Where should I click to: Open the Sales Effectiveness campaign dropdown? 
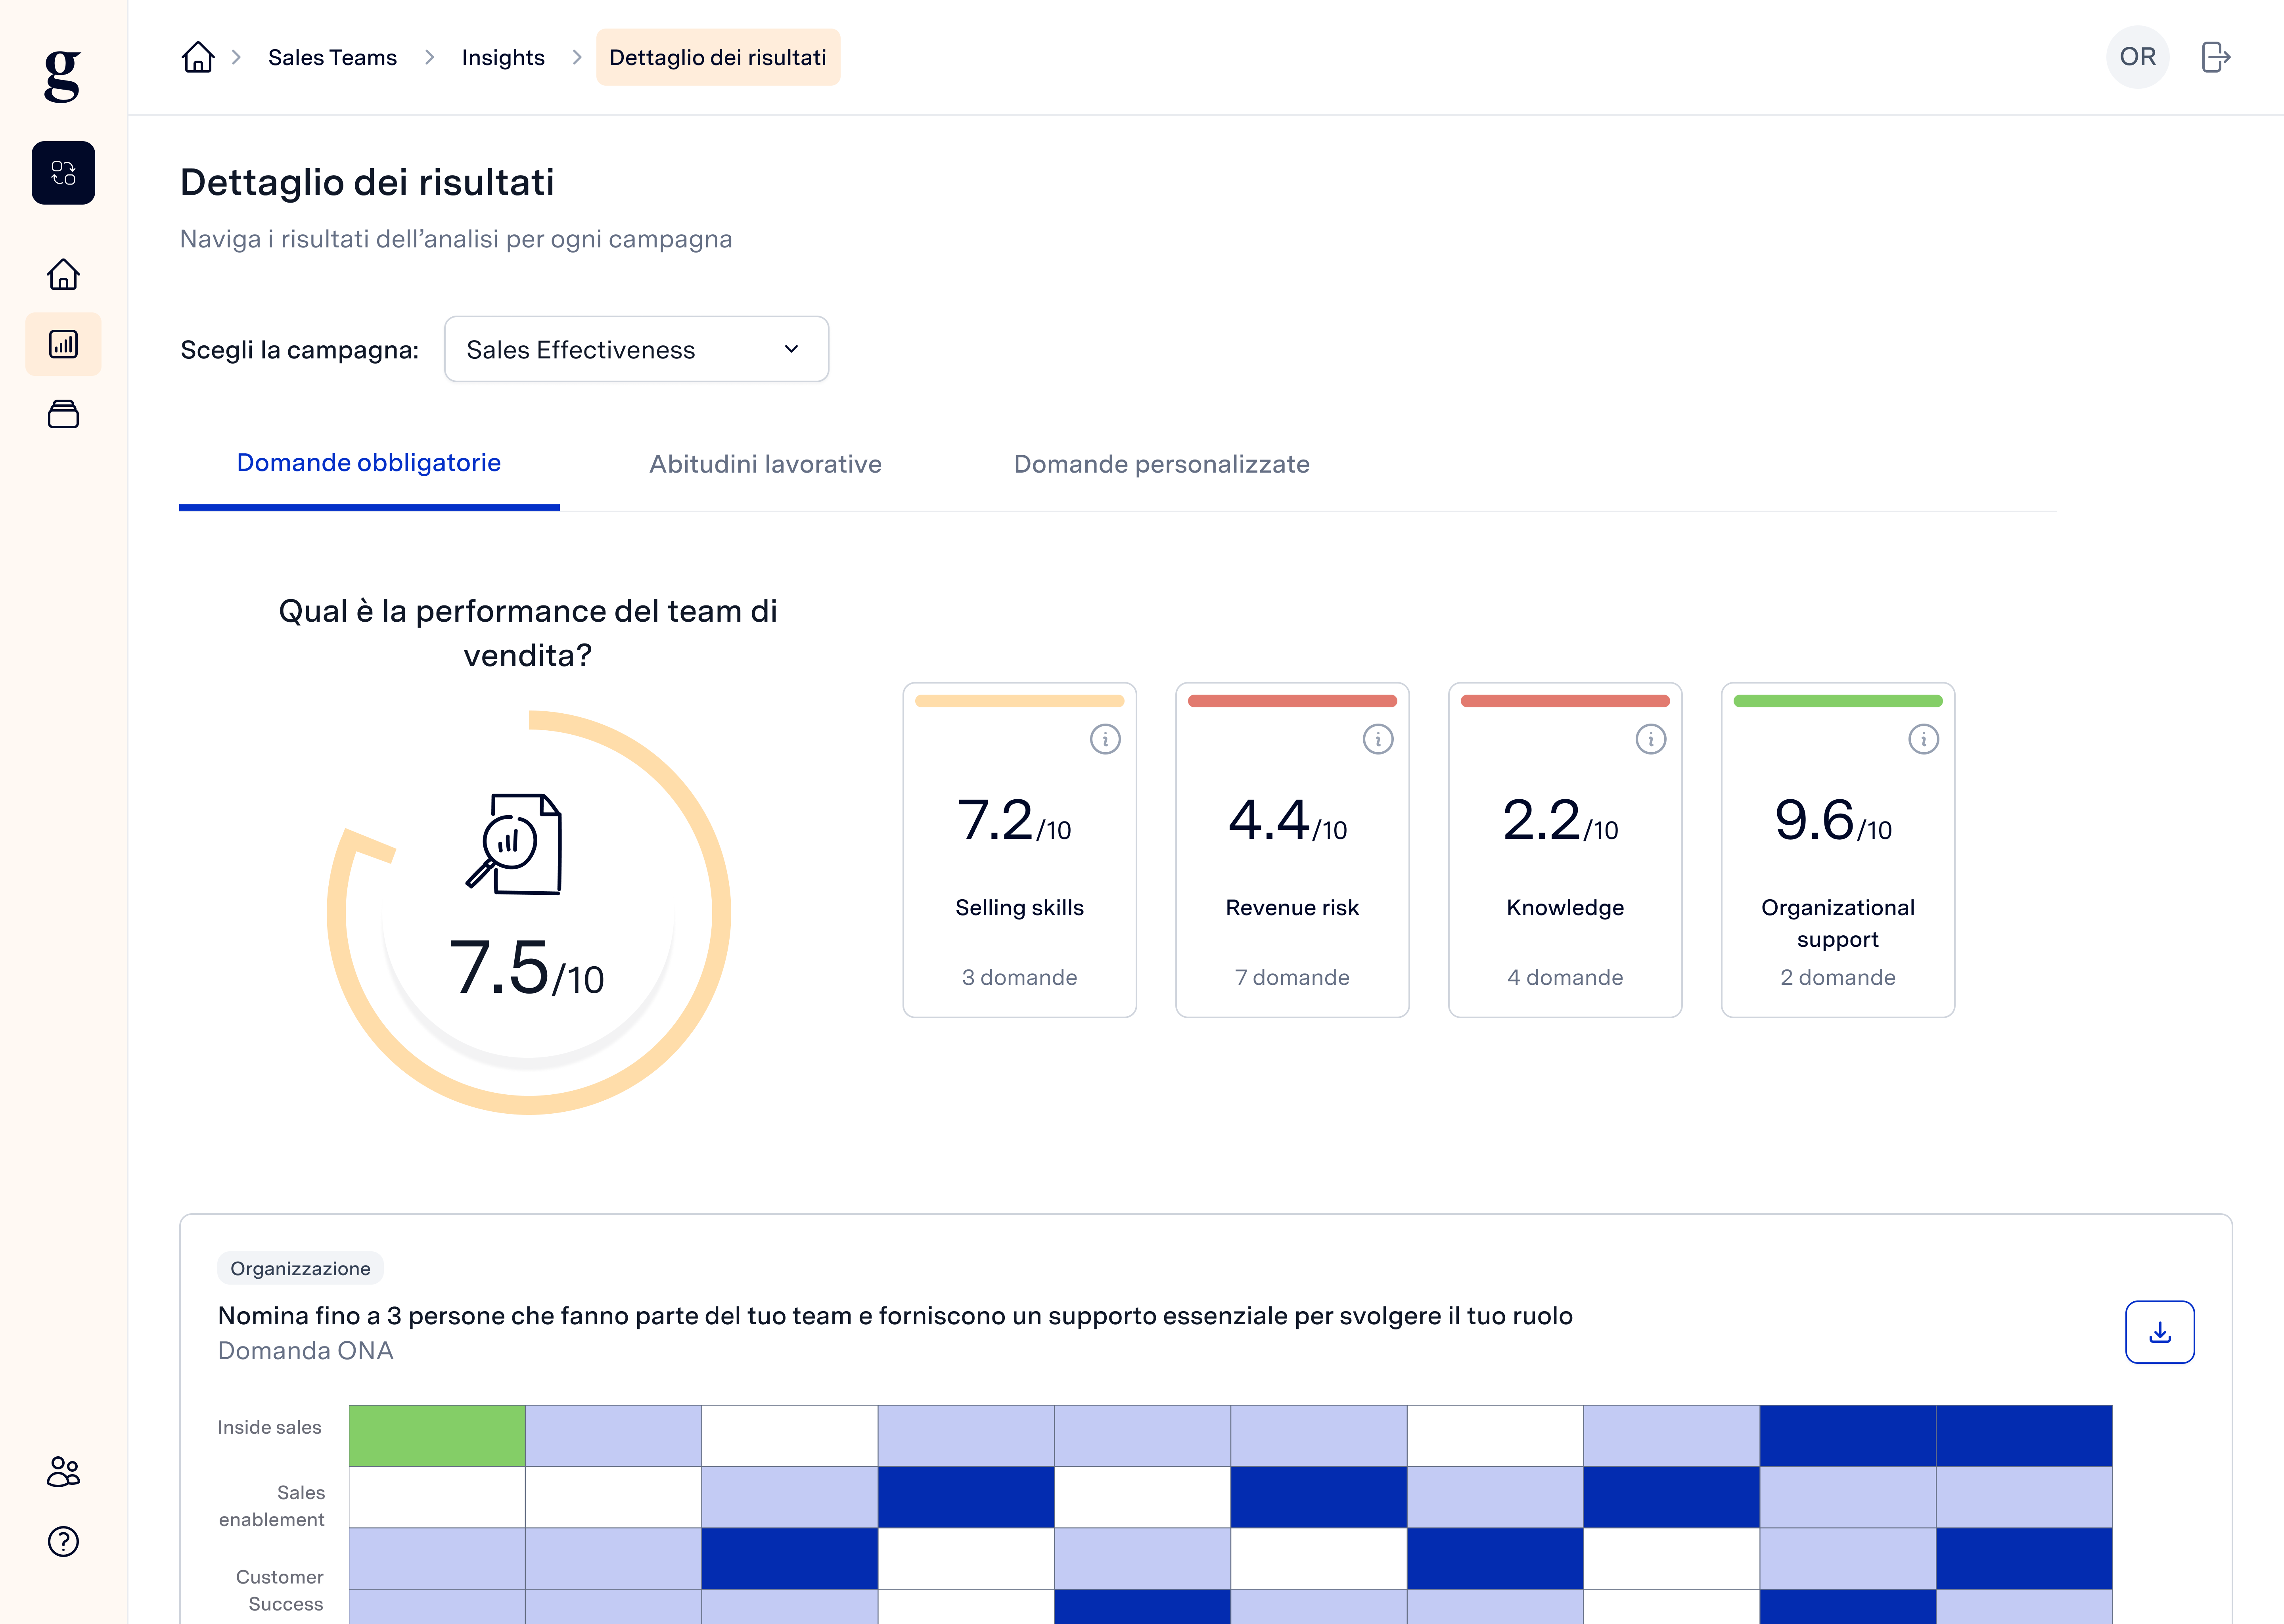pos(636,349)
